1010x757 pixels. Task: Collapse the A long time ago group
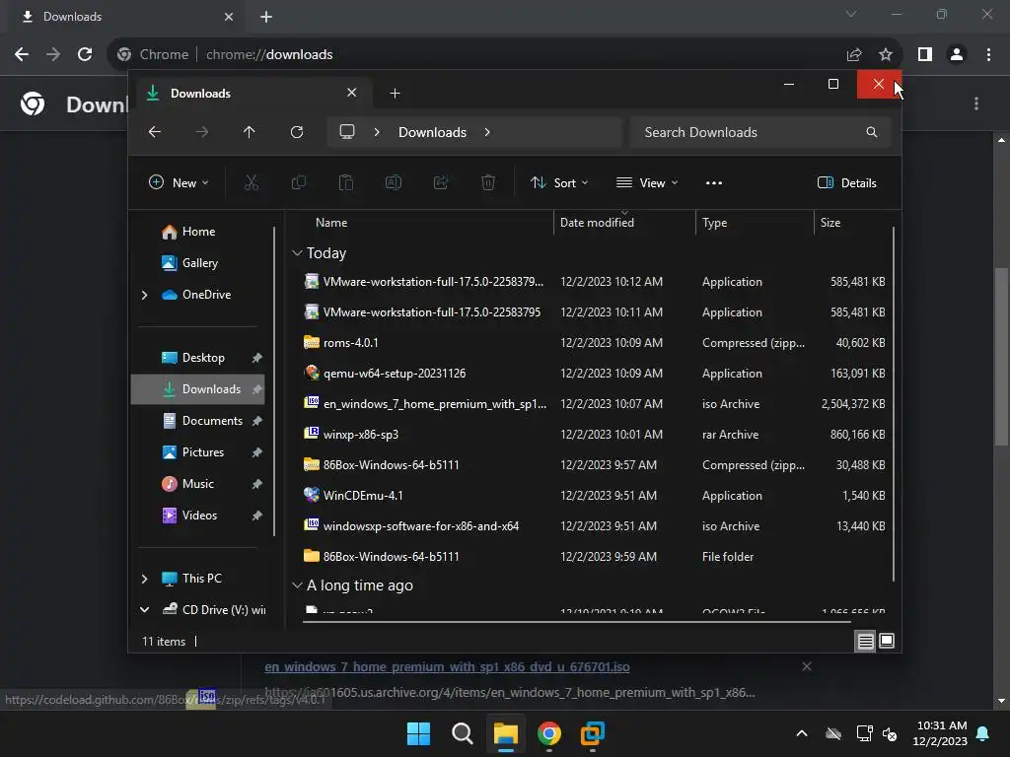click(x=297, y=585)
